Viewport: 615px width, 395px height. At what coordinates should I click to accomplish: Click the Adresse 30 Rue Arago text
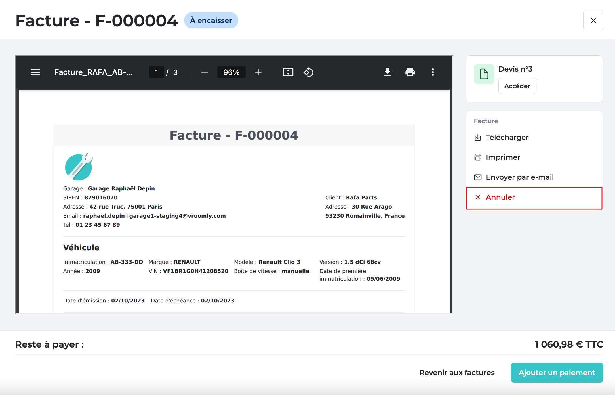pos(359,207)
